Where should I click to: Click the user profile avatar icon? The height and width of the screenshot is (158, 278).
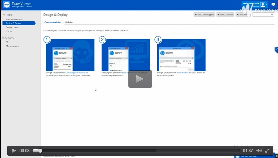[263, 5]
